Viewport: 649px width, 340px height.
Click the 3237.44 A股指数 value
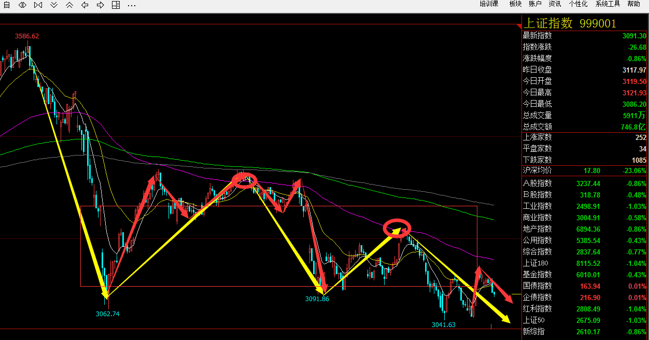(588, 183)
